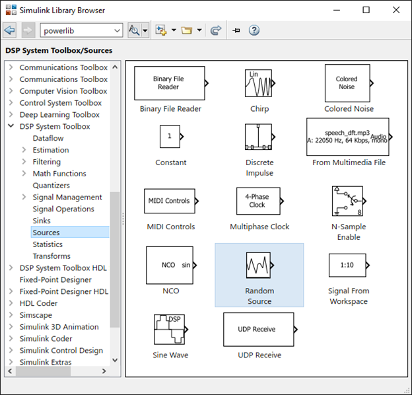Select the Binary File Reader block
Viewport: 412px width, 395px height.
tap(171, 83)
